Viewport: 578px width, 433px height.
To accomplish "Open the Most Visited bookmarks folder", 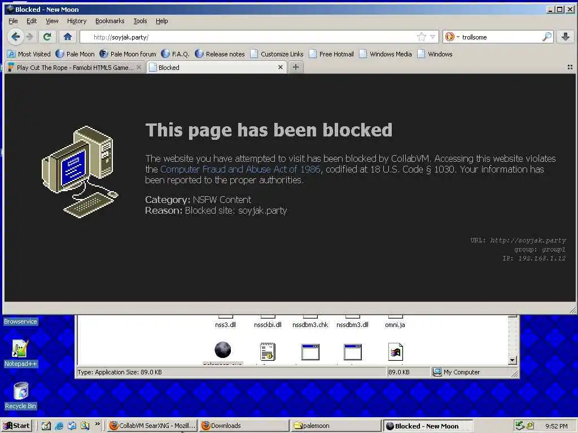I will pyautogui.click(x=29, y=54).
